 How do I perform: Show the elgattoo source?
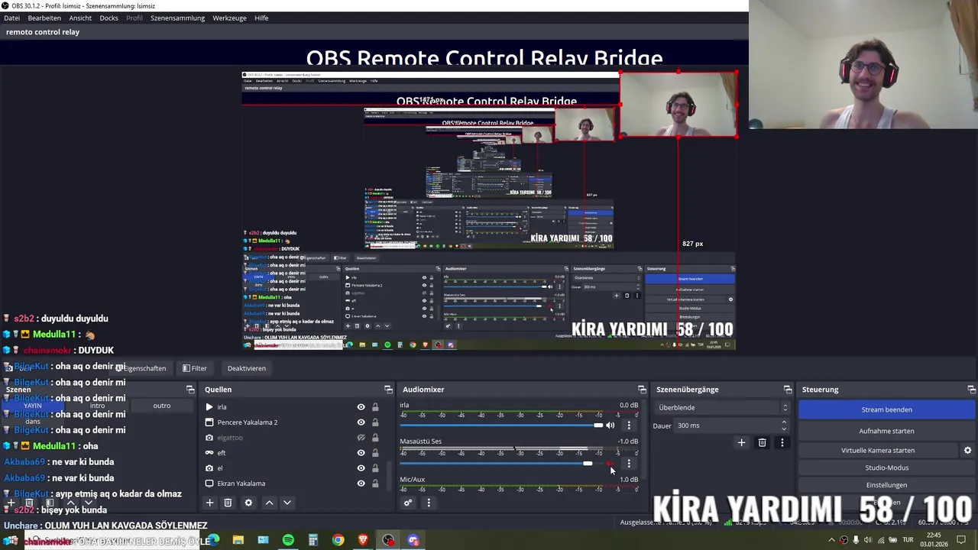point(361,438)
